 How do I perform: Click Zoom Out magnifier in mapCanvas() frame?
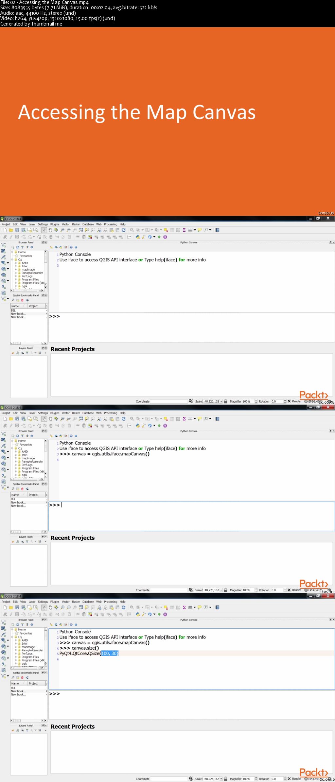(x=69, y=419)
